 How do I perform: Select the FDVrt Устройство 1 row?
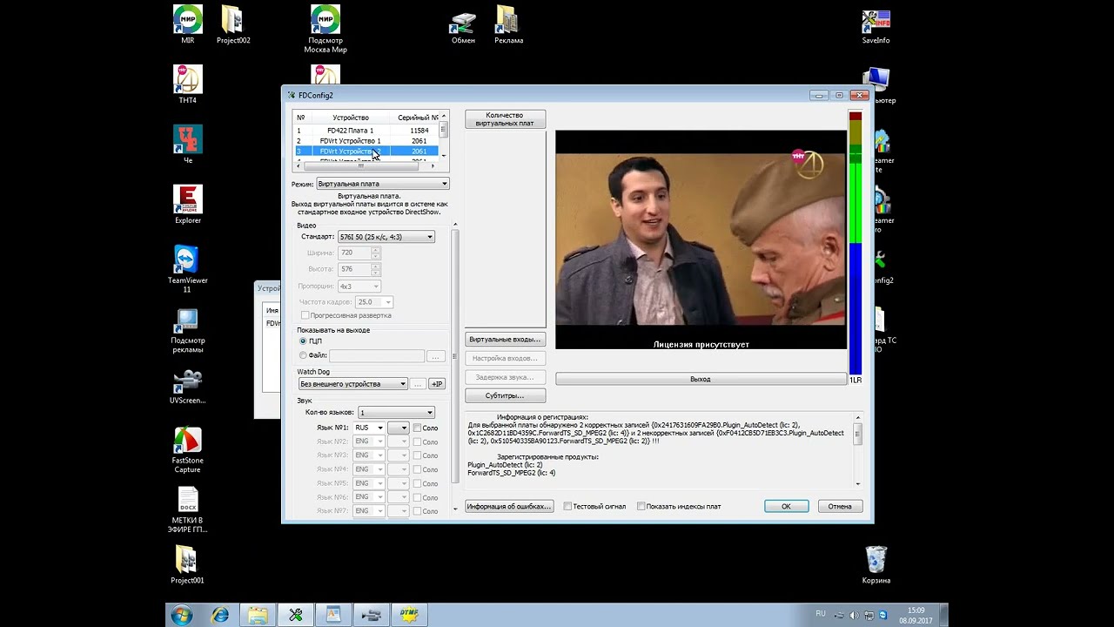click(x=367, y=141)
